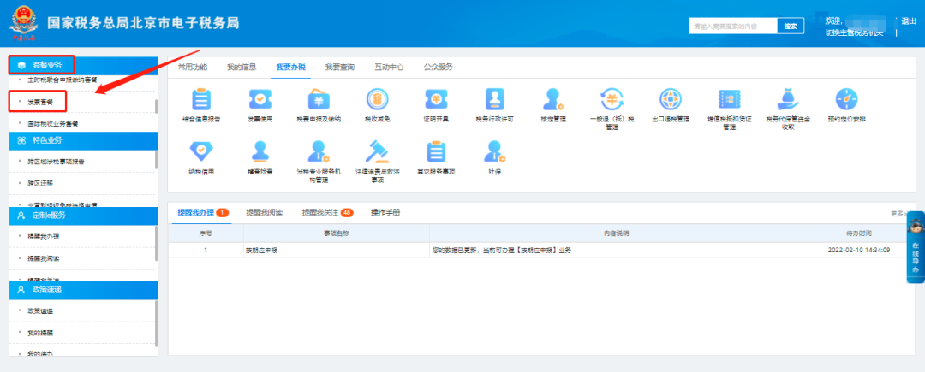The image size is (925, 372).
Task: Click 套餐业务 list scrollbar
Action: 157,107
